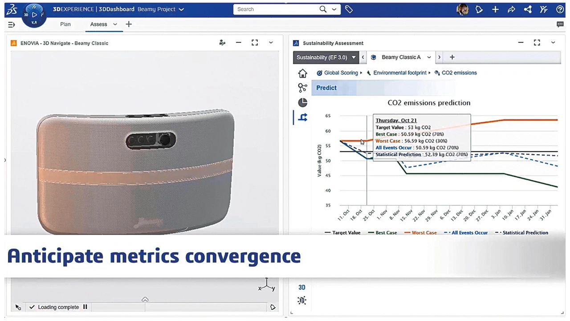
Task: Expand the Beamy Classic A tab dropdown
Action: [429, 57]
